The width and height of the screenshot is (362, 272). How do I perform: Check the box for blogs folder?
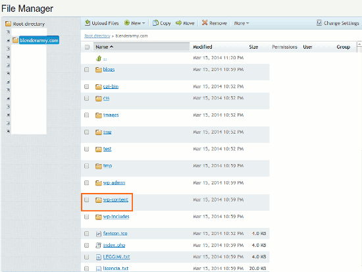[87, 70]
